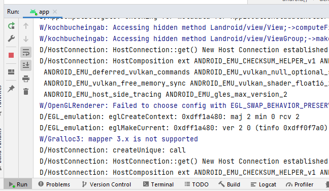329x191 pixels.
Task: Restore layout icon in run toolbar
Action: coord(11,72)
